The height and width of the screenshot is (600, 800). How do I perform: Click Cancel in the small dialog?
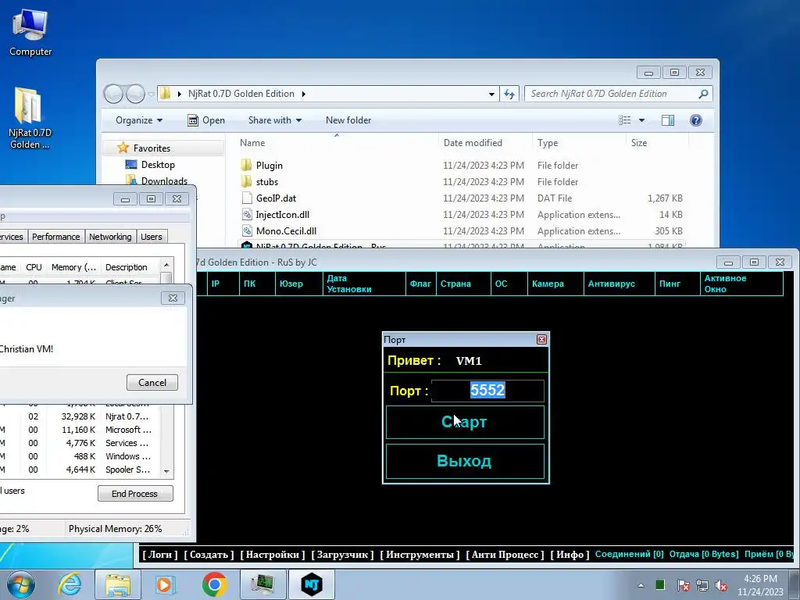(x=152, y=383)
